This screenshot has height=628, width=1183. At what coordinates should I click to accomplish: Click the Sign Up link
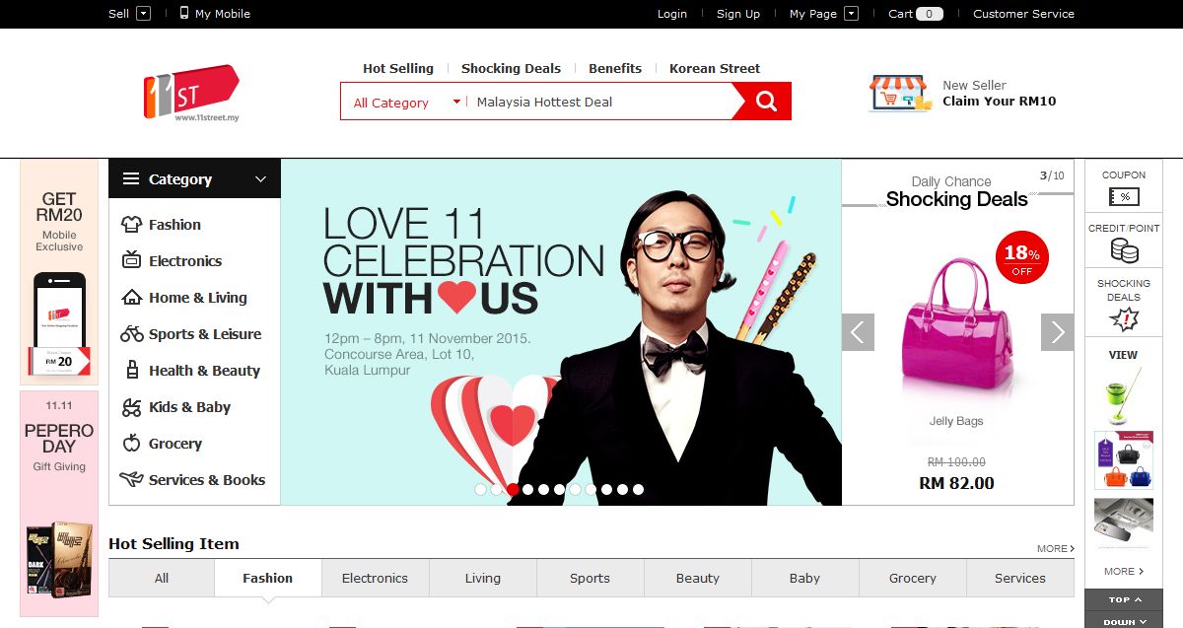click(x=738, y=14)
